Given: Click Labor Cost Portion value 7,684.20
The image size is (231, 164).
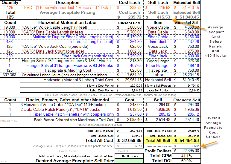Looking at the screenshot, I should [129, 90].
